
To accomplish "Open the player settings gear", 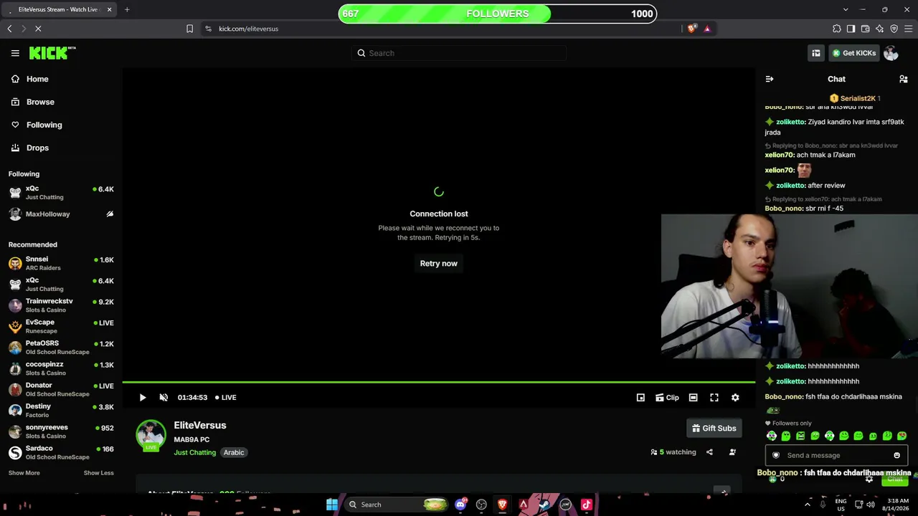I will pos(735,398).
